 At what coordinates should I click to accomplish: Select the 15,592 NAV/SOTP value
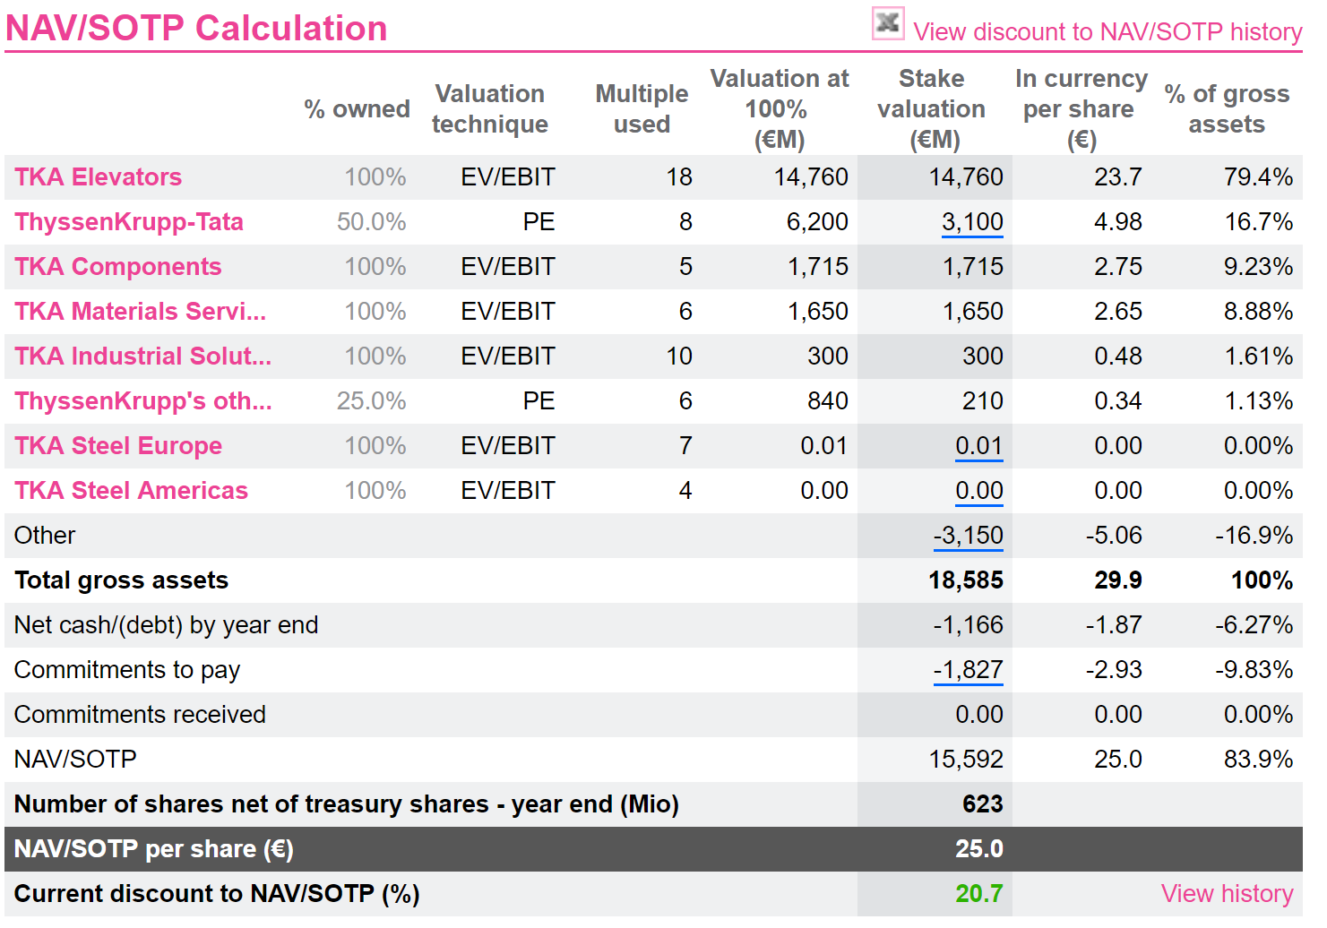tap(966, 760)
